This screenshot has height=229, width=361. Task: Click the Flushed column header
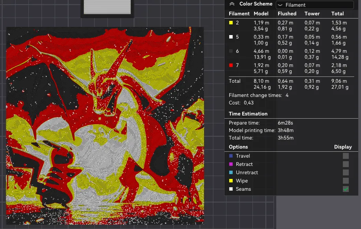(287, 13)
